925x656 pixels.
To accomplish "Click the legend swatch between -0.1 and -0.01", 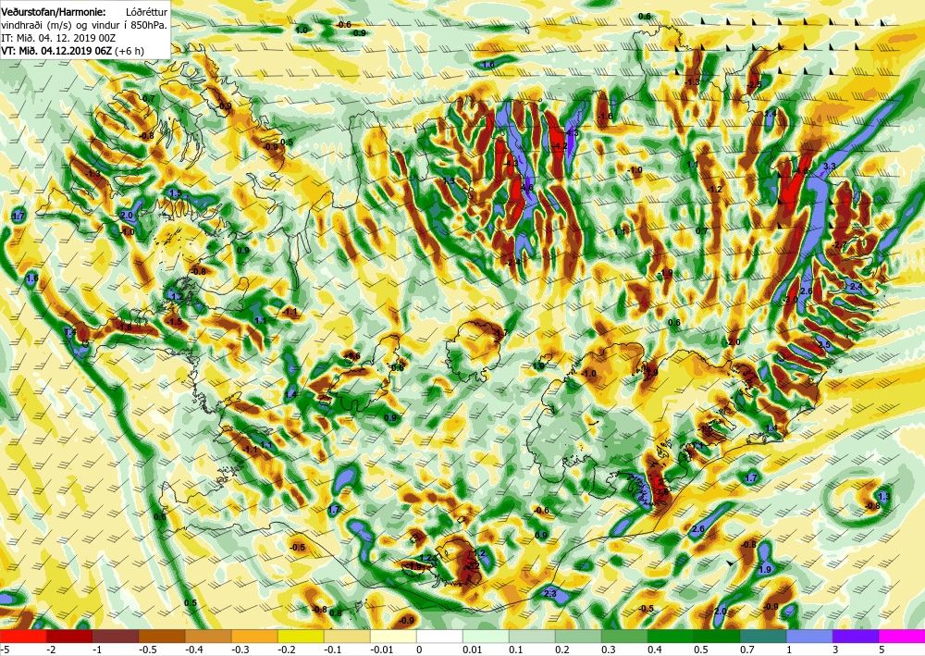I will coord(347,636).
